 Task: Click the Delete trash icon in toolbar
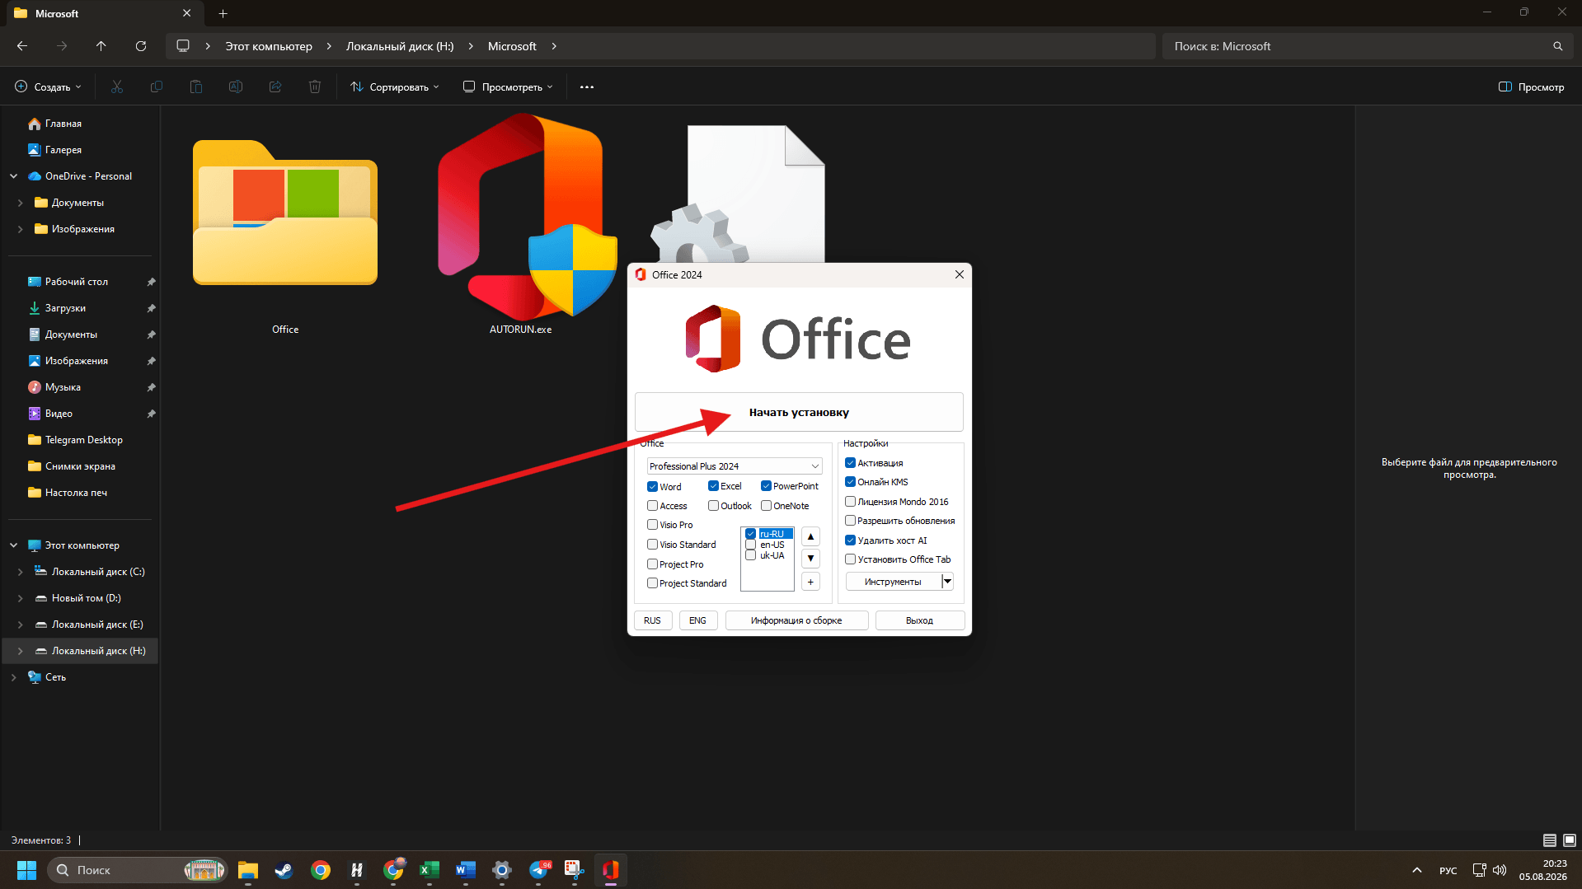pyautogui.click(x=315, y=87)
